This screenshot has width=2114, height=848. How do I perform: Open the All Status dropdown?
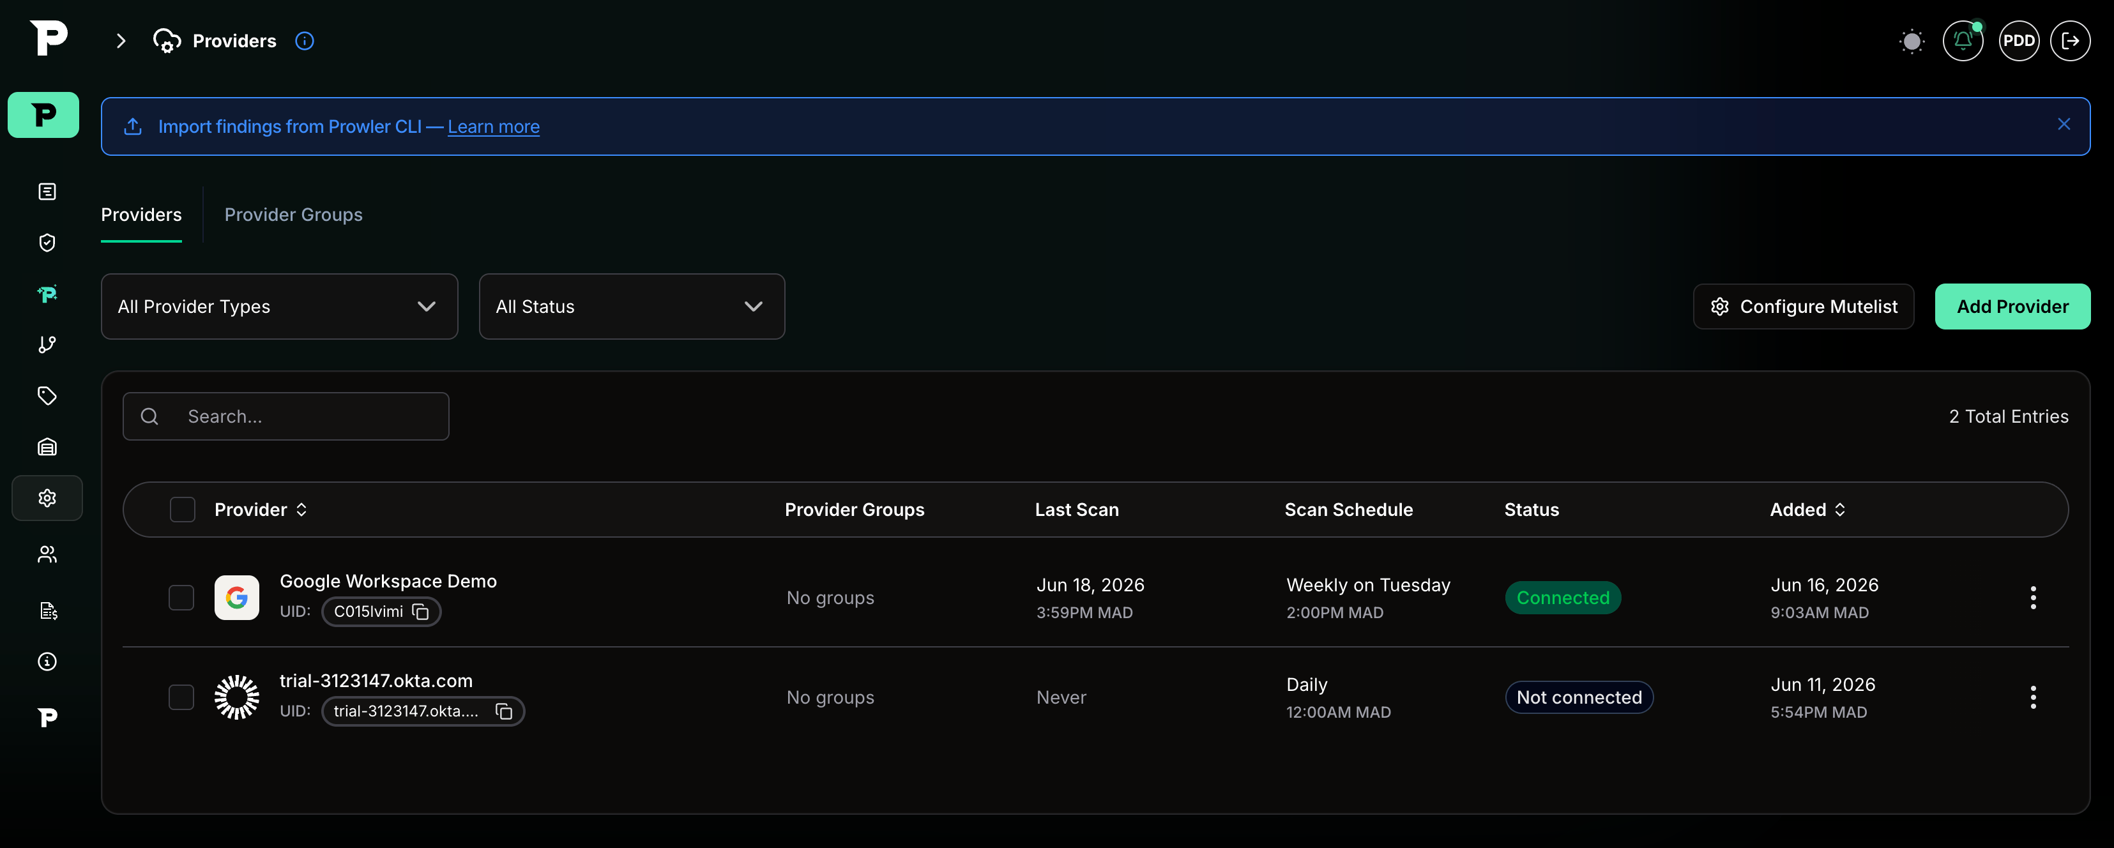click(x=632, y=307)
